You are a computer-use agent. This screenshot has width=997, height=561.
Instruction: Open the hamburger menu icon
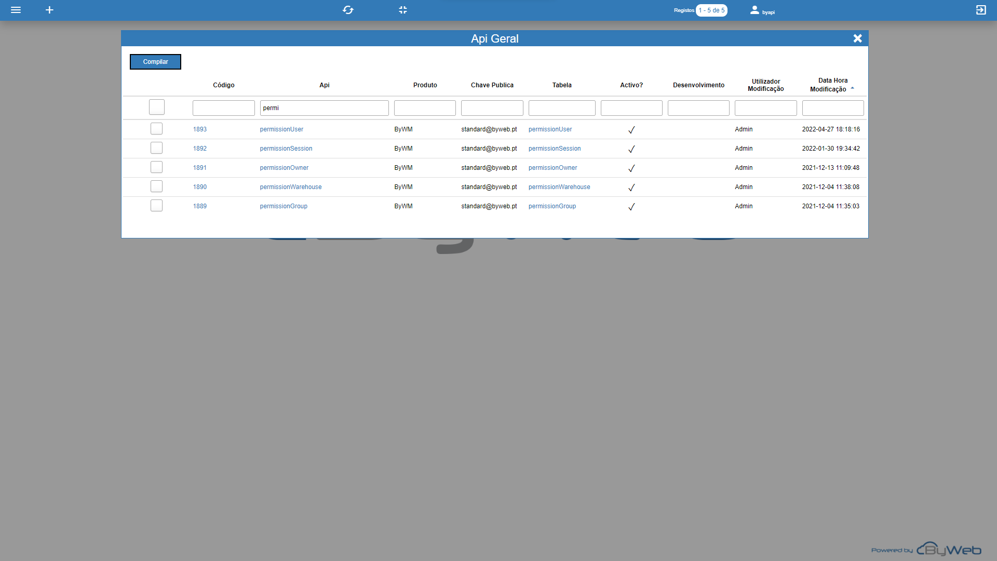(x=16, y=10)
